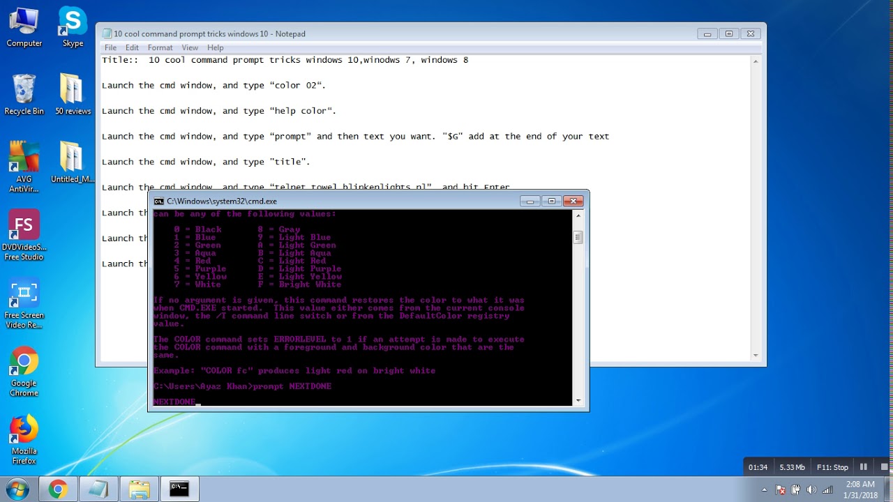893x502 pixels.
Task: Click the Action Center flag tray icon
Action: click(x=781, y=489)
